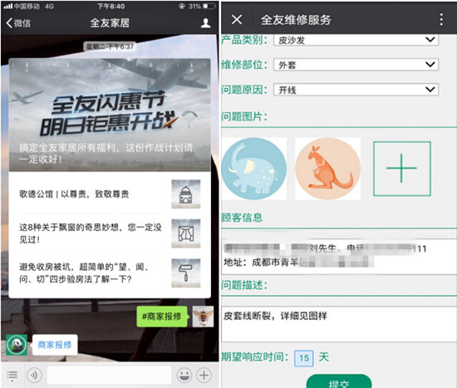Expand the 产品类别 dropdown showing 皮沙发
The height and width of the screenshot is (388, 457).
[356, 40]
